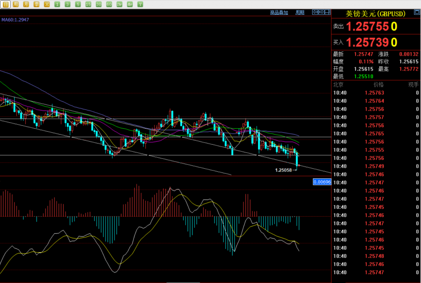Open the 商品叠加 overlay link

coord(279,12)
